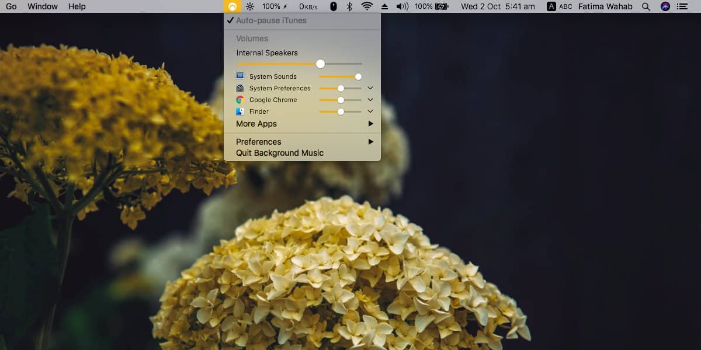The image size is (701, 350).
Task: Click the eject icon in menu bar
Action: [384, 6]
